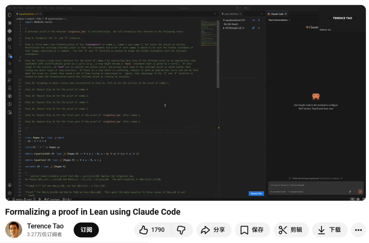
Task: Open the OpenAI logo icon in activity bar
Action: pos(10,39)
